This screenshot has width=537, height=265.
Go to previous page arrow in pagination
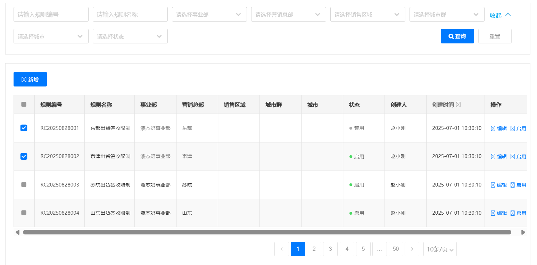[282, 249]
